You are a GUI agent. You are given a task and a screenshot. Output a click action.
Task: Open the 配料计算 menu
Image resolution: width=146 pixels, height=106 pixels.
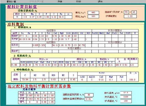(x=11, y=2)
